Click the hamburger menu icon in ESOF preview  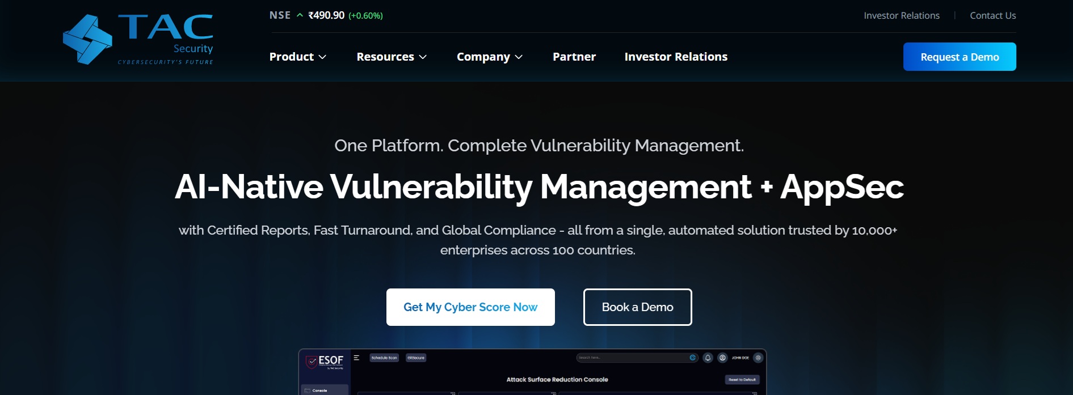[x=356, y=358]
